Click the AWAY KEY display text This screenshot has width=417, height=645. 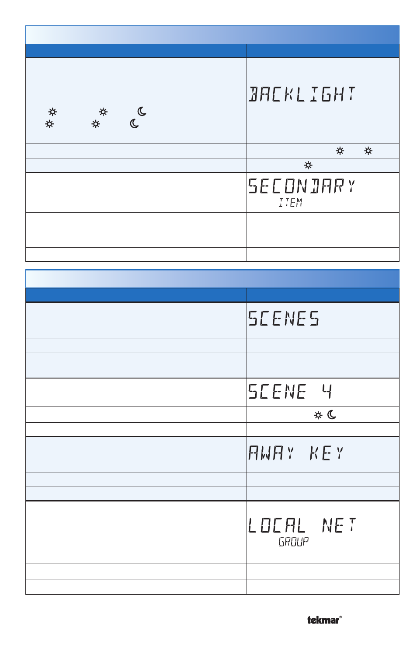tap(296, 453)
